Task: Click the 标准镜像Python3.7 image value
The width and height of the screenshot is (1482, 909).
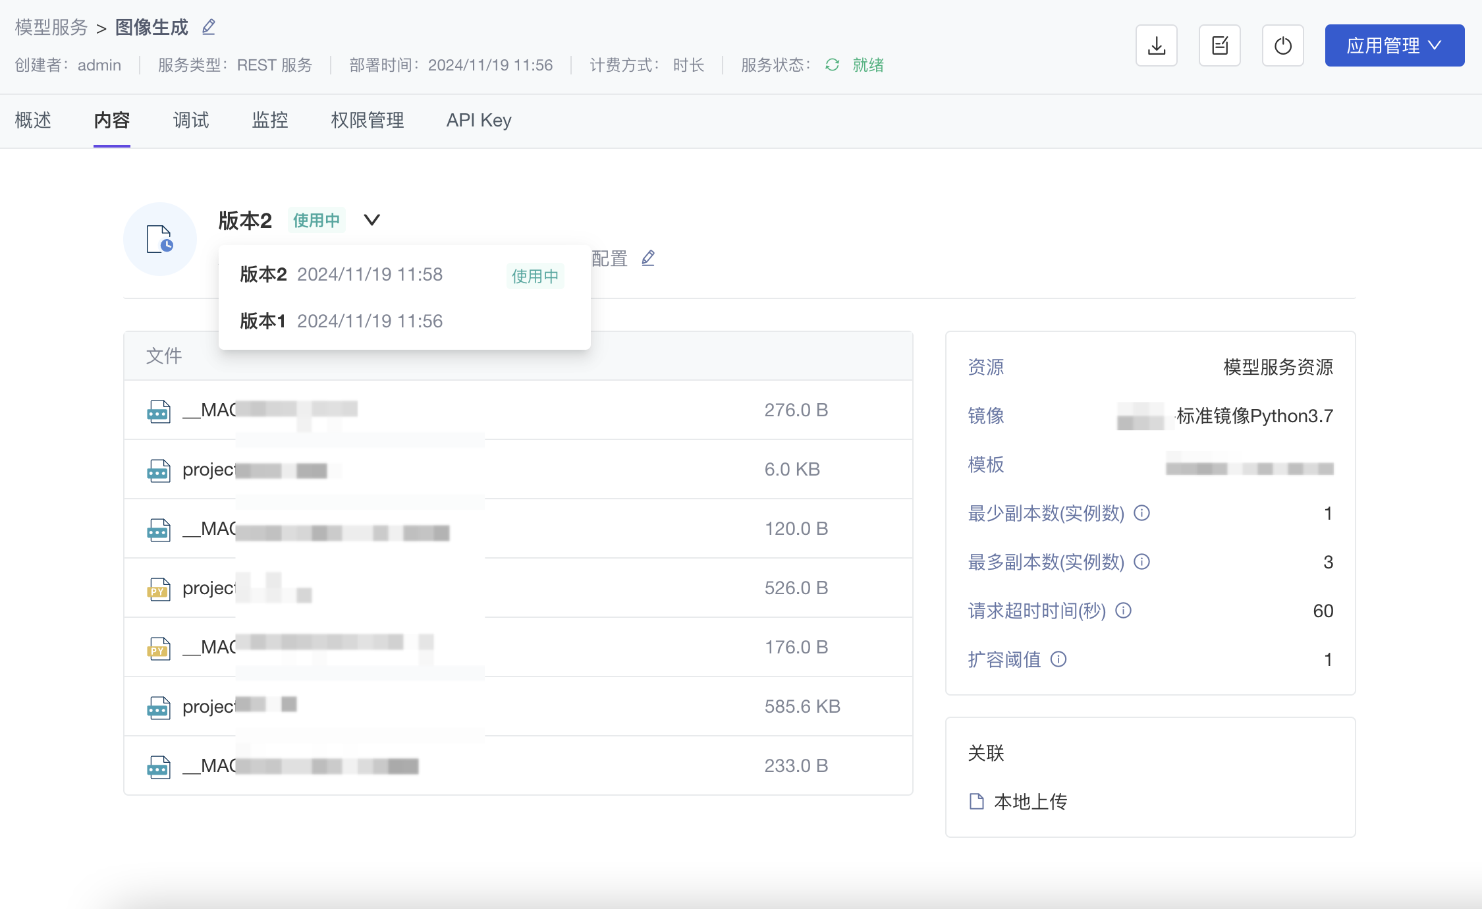Action: point(1255,416)
